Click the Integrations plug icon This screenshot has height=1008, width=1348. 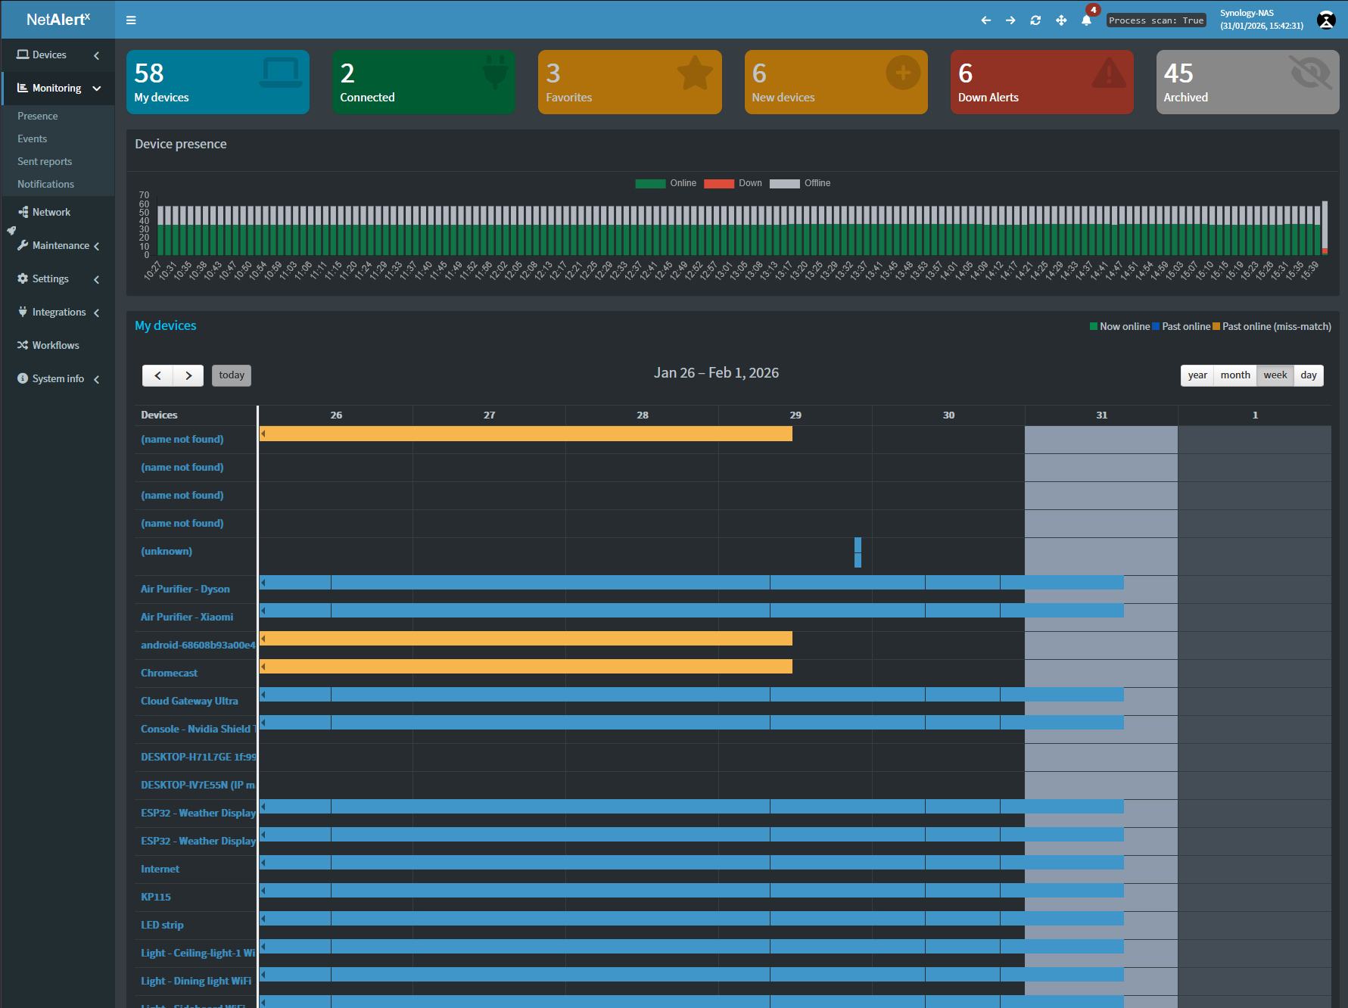(x=22, y=312)
